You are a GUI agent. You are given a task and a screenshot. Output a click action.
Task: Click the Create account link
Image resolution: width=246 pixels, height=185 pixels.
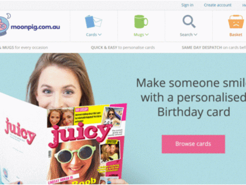coord(218,5)
